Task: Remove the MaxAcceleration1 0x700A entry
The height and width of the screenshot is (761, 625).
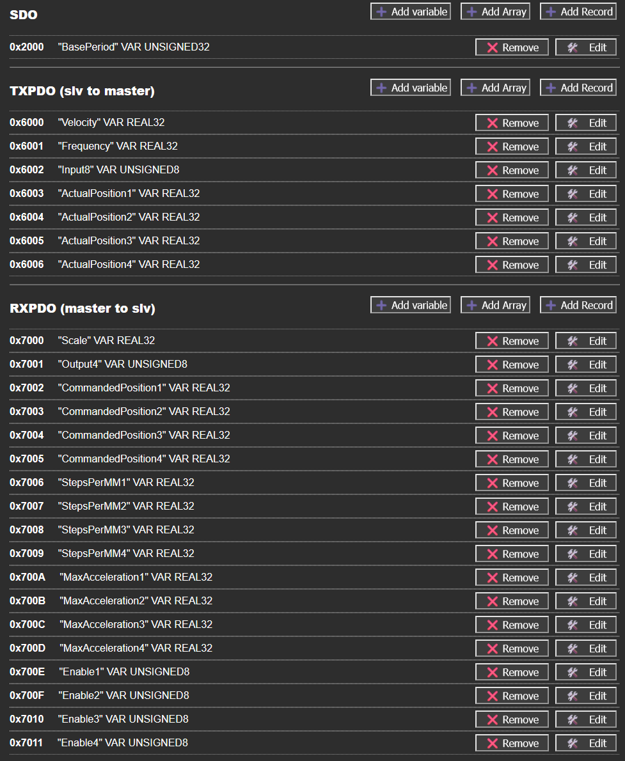Action: coord(512,578)
